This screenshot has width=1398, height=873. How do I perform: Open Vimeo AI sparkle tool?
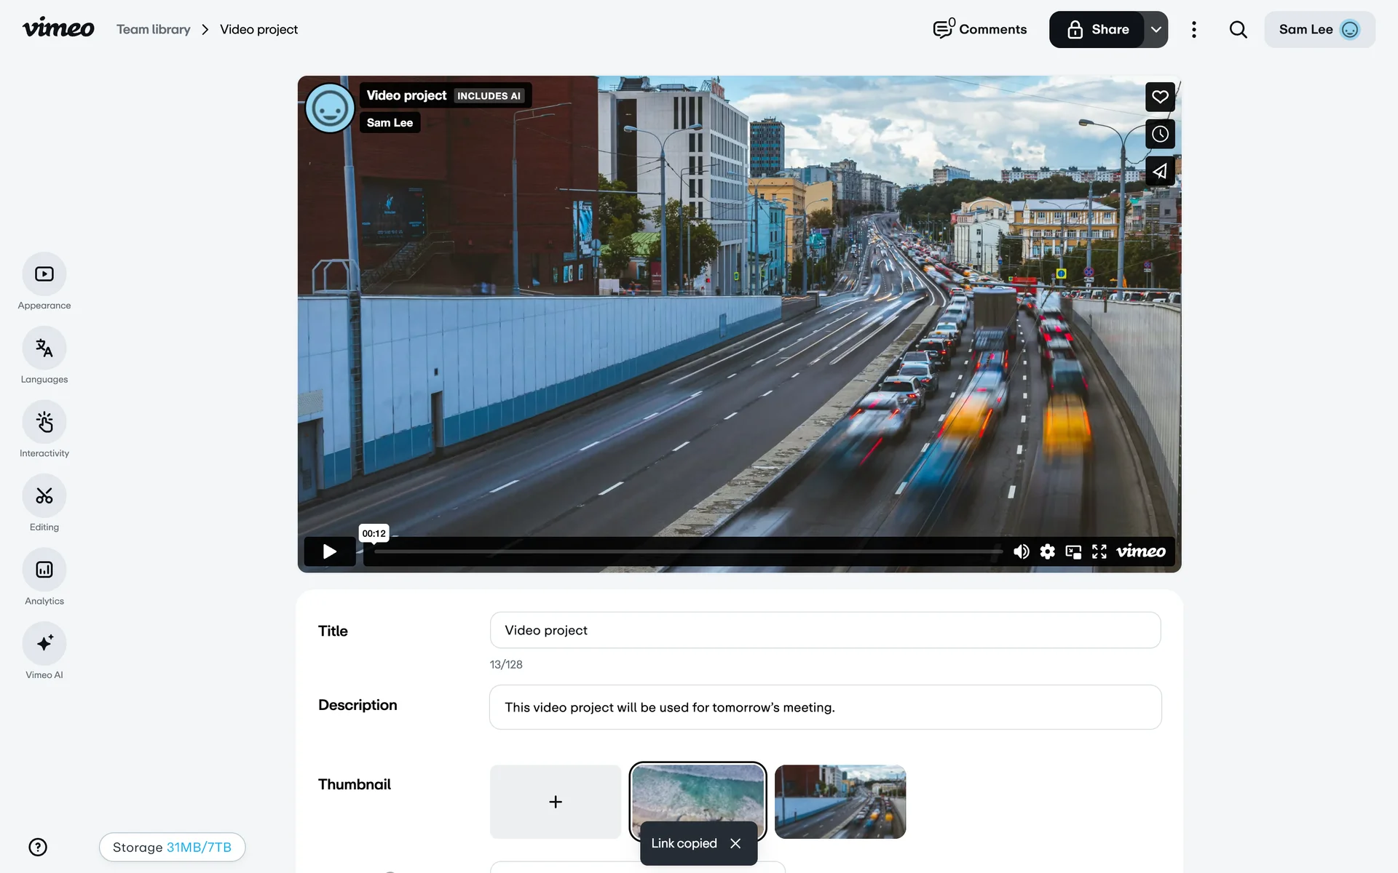(x=44, y=644)
